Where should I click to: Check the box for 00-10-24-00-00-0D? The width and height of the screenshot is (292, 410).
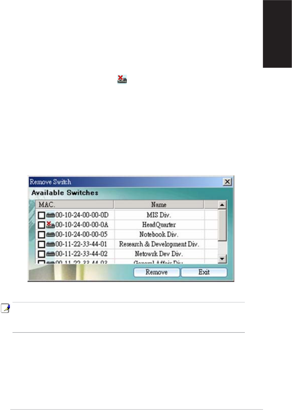click(41, 215)
